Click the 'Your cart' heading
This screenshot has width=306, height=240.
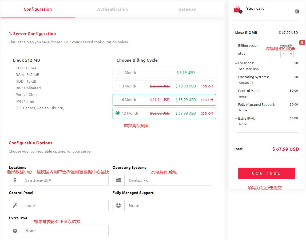point(255,8)
